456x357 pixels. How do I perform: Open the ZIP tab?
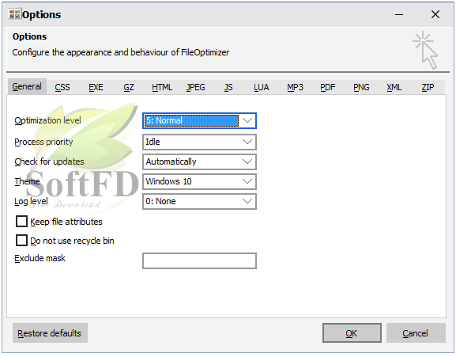(428, 87)
